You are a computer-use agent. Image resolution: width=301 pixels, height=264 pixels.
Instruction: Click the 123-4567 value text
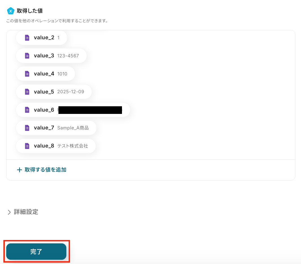coord(68,56)
